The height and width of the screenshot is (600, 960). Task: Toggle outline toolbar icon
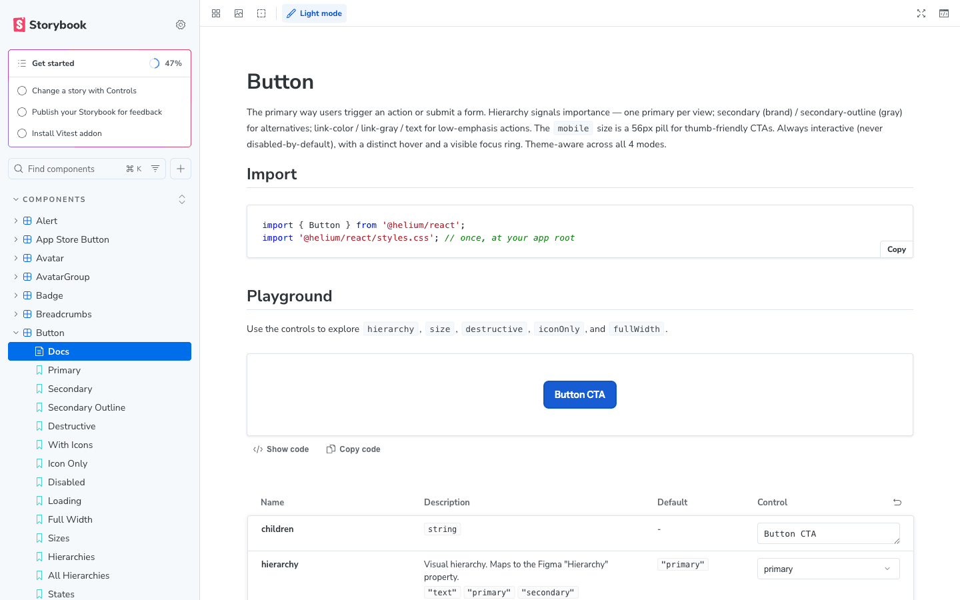coord(261,13)
